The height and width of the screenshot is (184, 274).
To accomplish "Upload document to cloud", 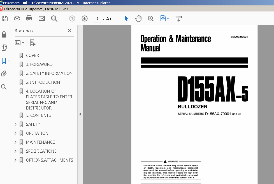I will tap(17, 18).
